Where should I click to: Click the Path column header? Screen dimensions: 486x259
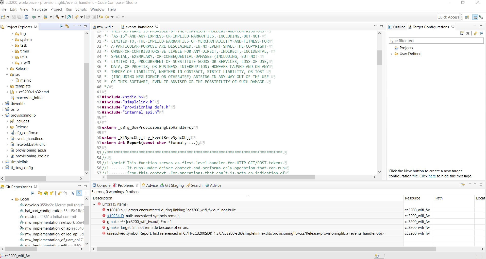click(x=454, y=198)
